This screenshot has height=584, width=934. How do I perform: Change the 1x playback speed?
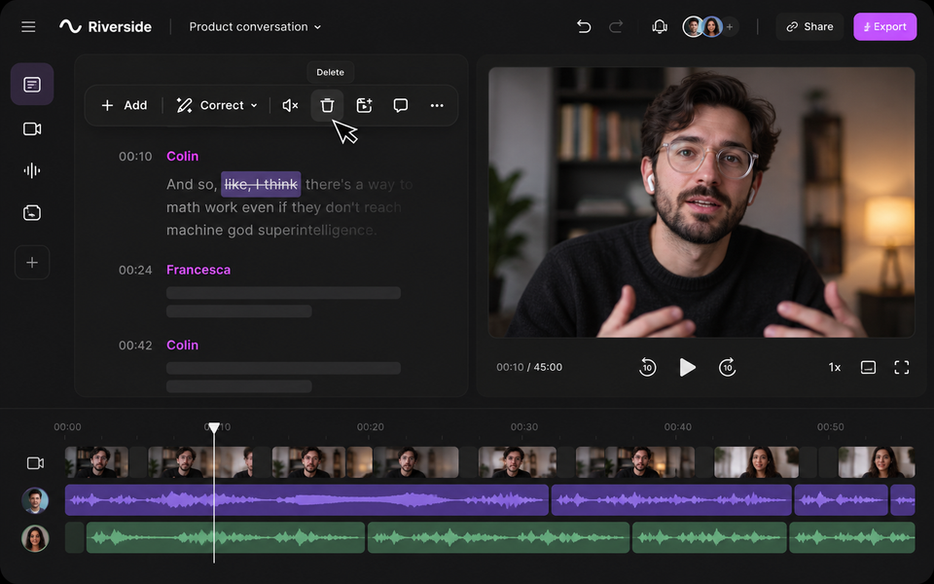pyautogui.click(x=835, y=367)
